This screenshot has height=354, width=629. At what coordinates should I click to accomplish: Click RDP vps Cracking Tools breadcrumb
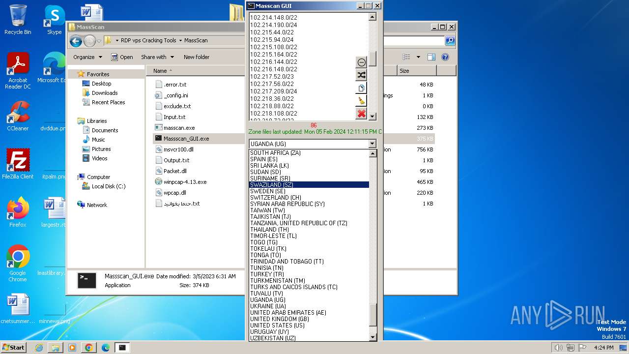pyautogui.click(x=148, y=40)
